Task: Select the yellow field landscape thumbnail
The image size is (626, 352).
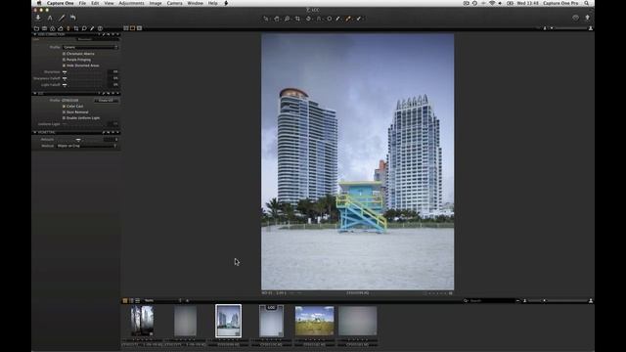Action: pos(314,321)
